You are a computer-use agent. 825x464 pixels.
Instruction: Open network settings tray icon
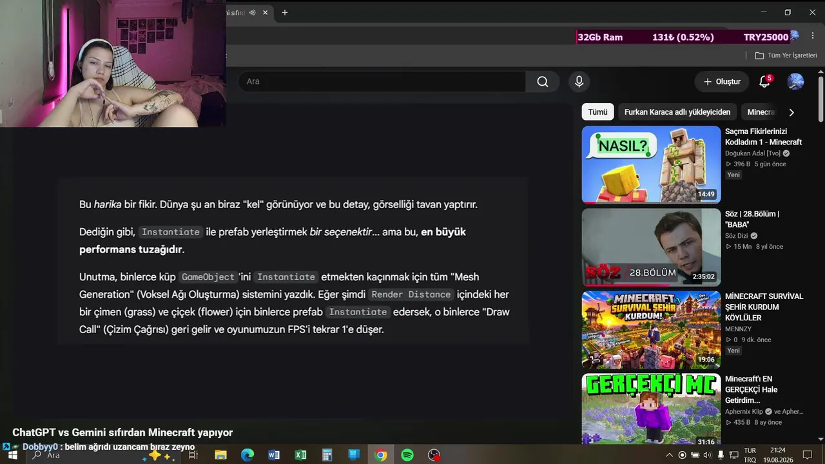click(733, 455)
